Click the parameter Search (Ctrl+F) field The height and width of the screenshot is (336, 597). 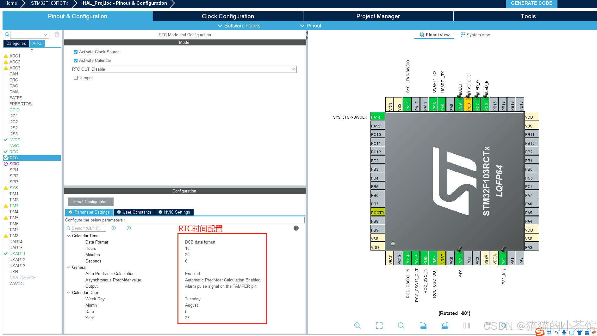click(x=88, y=228)
